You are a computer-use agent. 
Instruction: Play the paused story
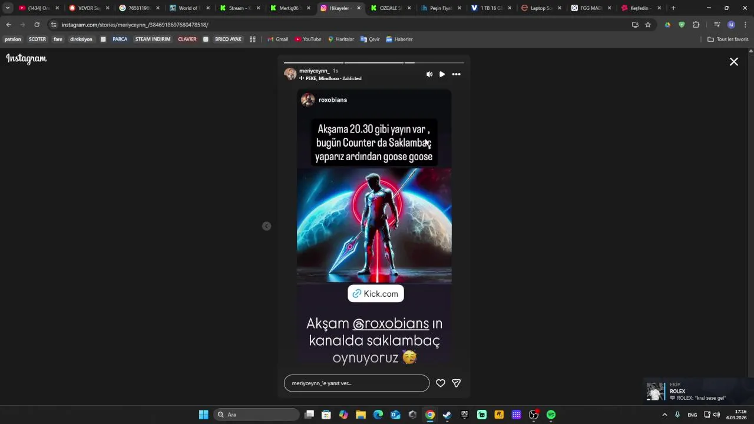coord(442,74)
